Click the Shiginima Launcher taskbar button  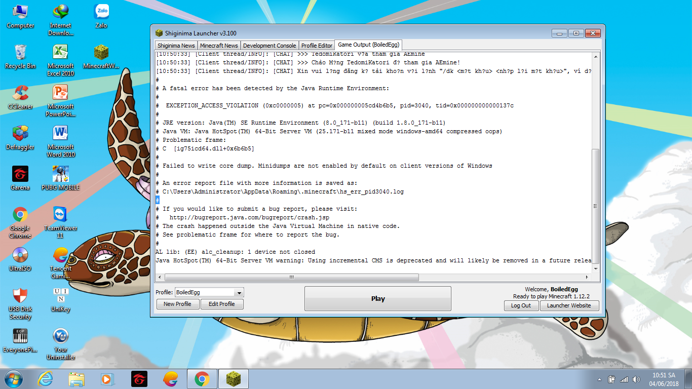[x=234, y=378]
